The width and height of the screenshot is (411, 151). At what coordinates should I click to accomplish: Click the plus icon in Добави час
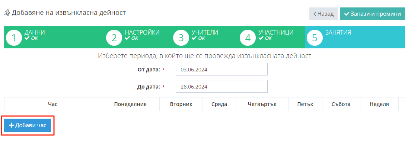tap(11, 126)
